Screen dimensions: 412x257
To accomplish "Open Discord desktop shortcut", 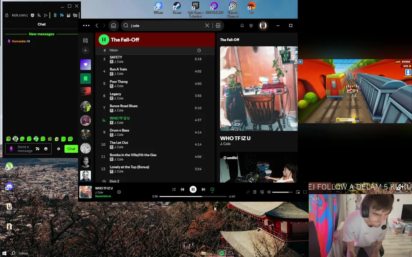I will [9, 188].
